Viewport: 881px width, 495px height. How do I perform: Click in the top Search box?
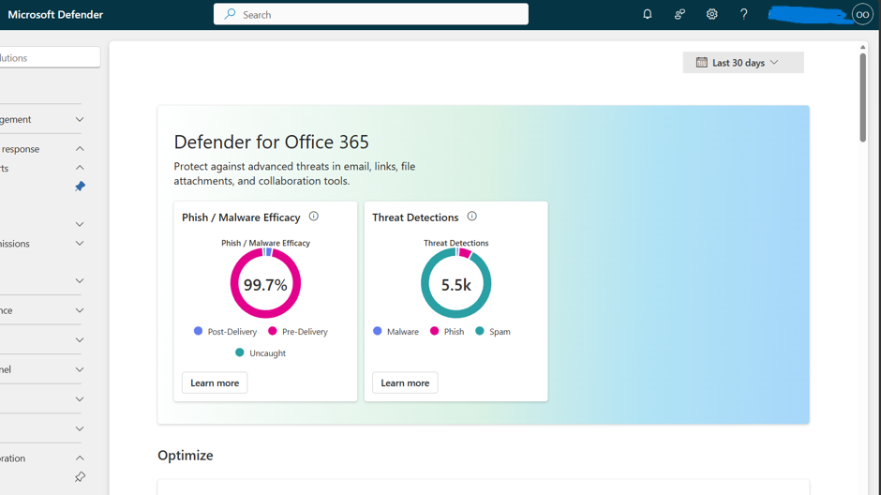(x=371, y=14)
